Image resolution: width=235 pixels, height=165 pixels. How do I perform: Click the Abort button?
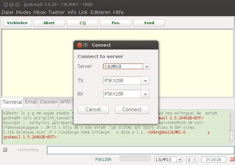click(49, 23)
